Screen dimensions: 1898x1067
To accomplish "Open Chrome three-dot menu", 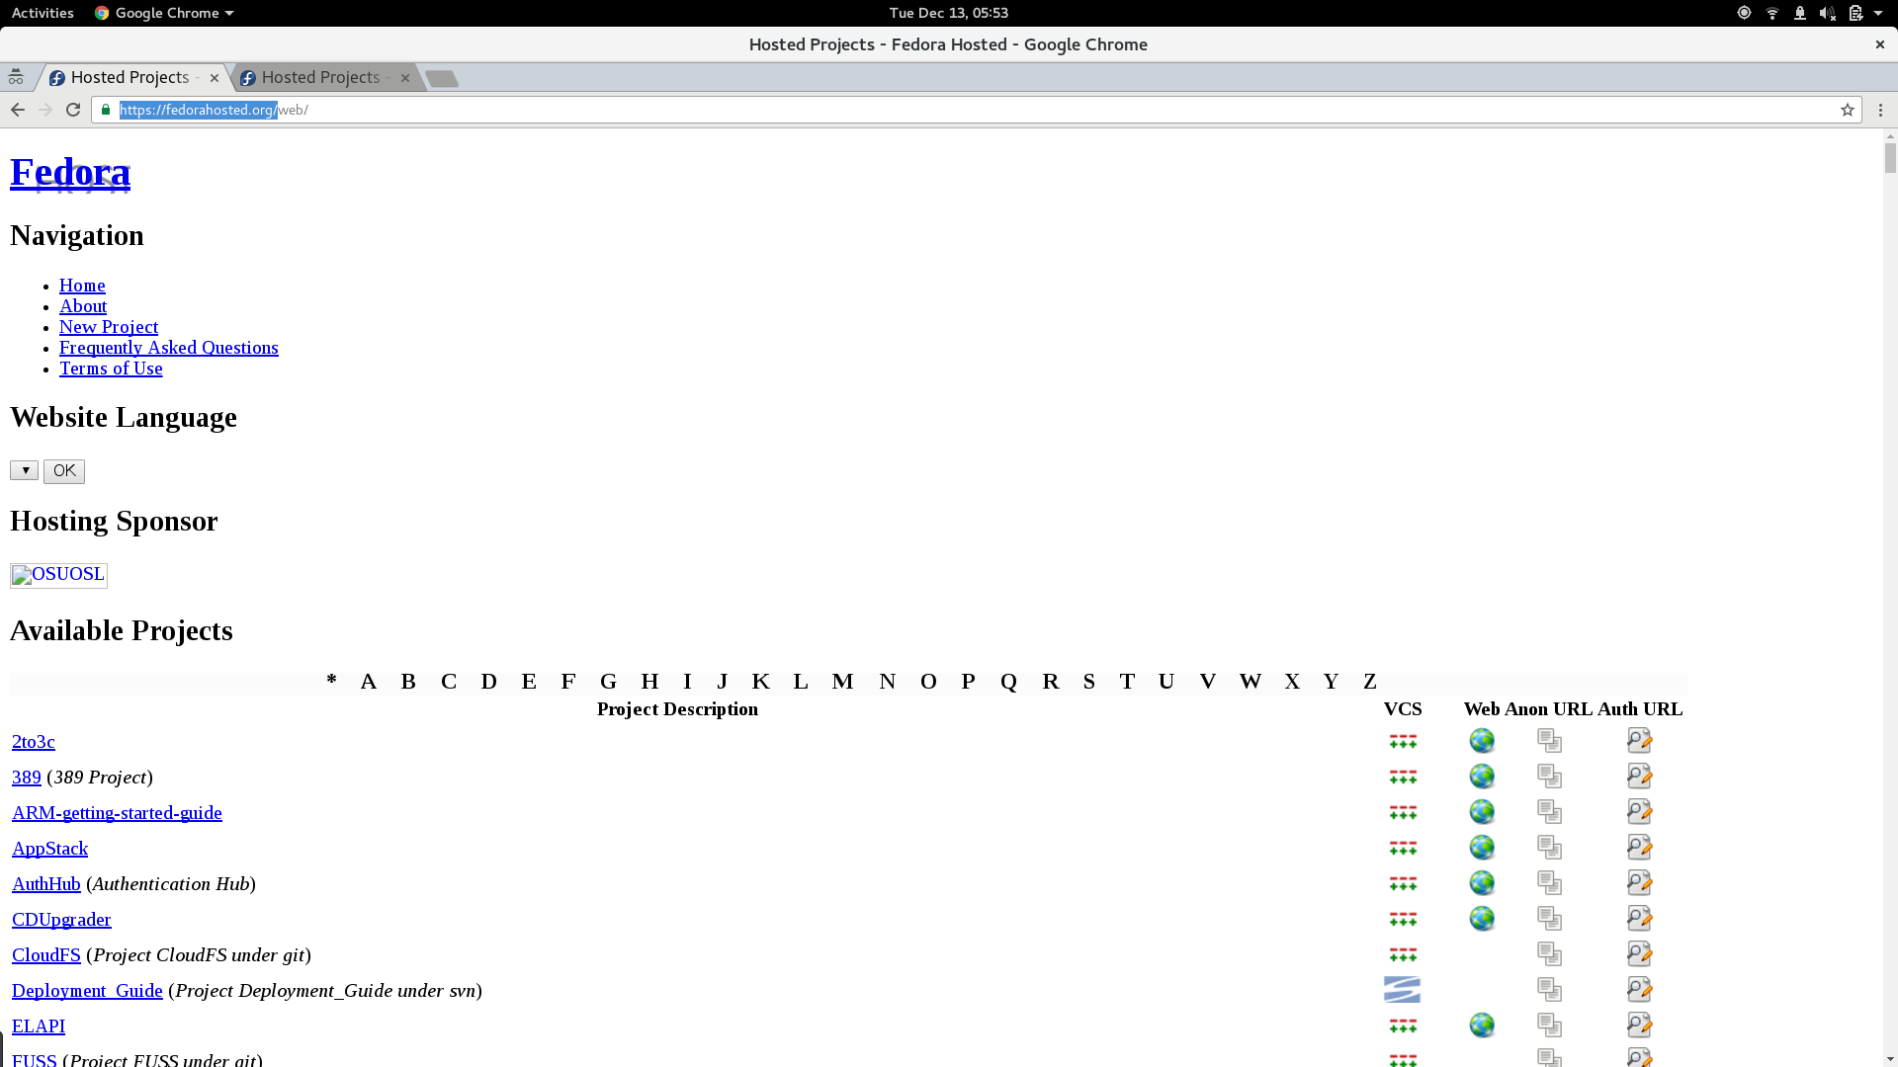I will [1880, 110].
